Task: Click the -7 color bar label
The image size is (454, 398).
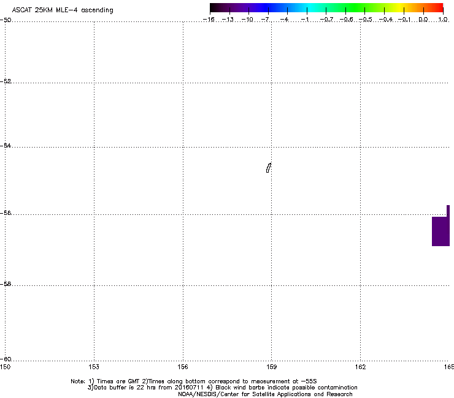Action: point(266,20)
